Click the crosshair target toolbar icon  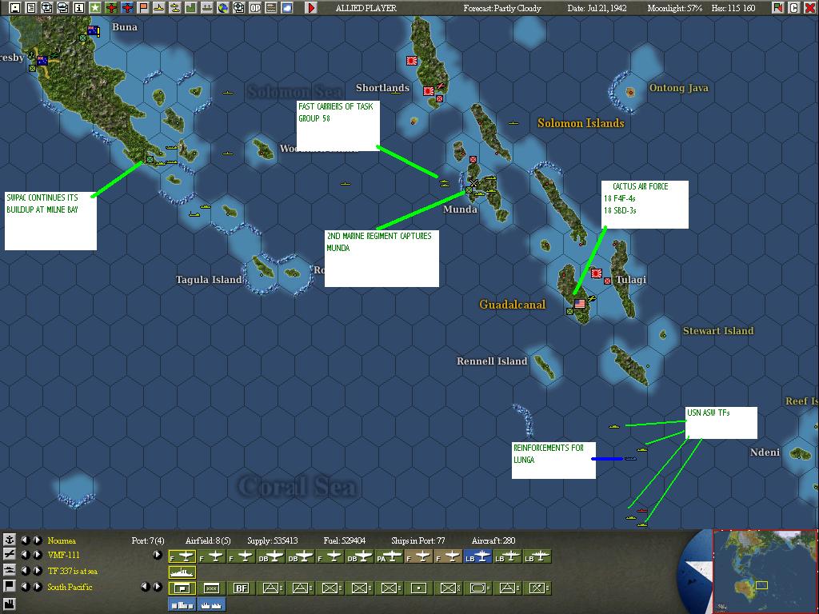[238, 8]
